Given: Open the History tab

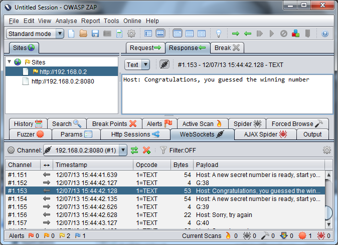Looking at the screenshot, I should point(28,124).
